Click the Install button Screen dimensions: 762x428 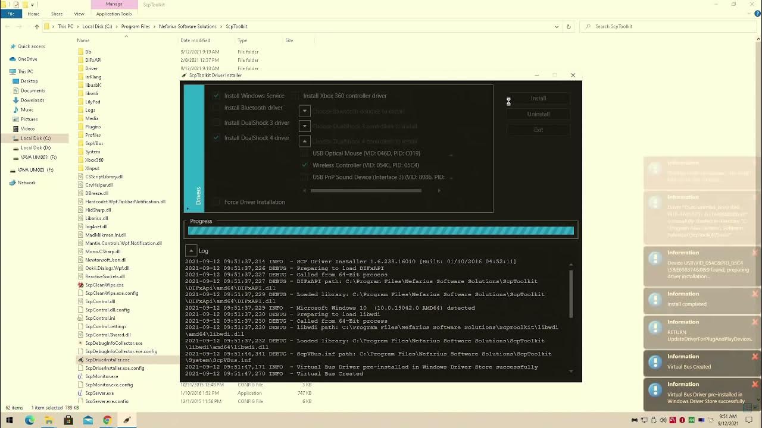coord(538,98)
